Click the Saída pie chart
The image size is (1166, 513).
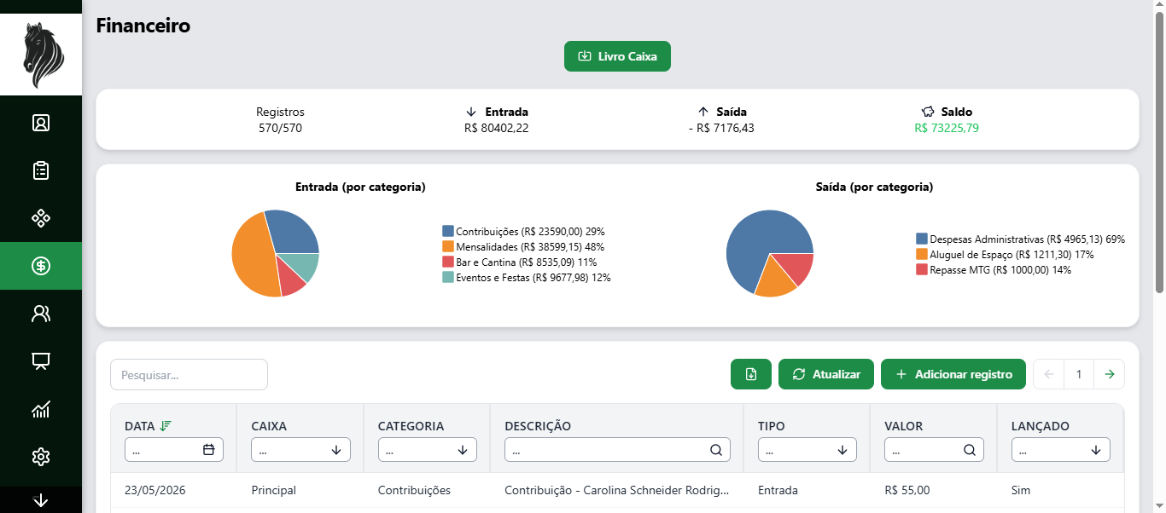(769, 253)
